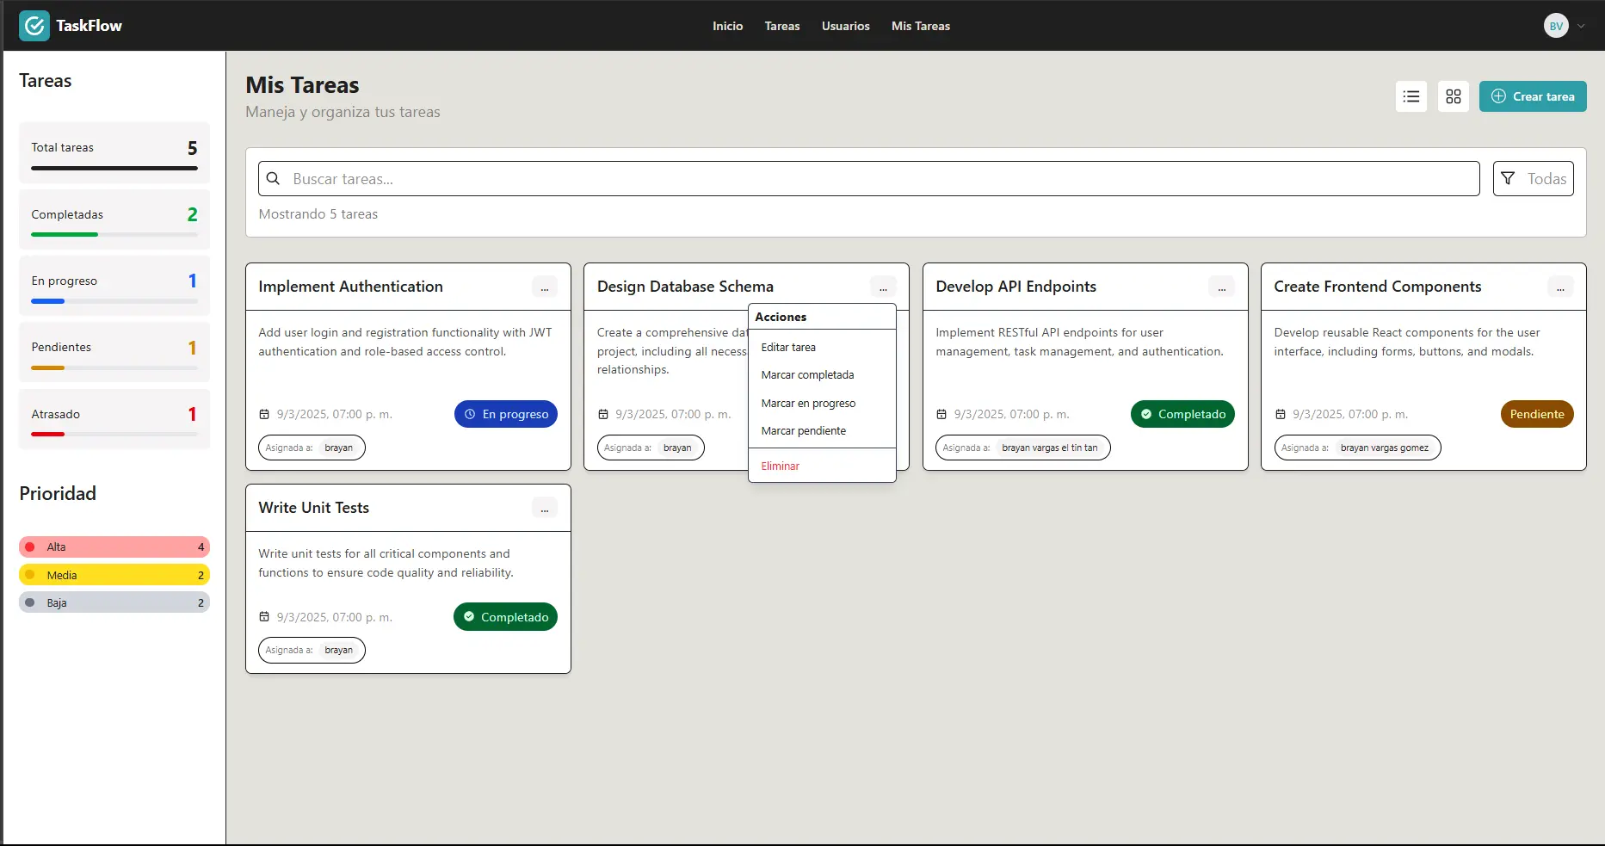Click the Crear tarea button

1533,96
